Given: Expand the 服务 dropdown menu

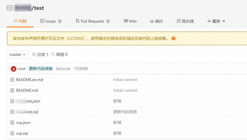Looking at the screenshot, I should (x=216, y=21).
